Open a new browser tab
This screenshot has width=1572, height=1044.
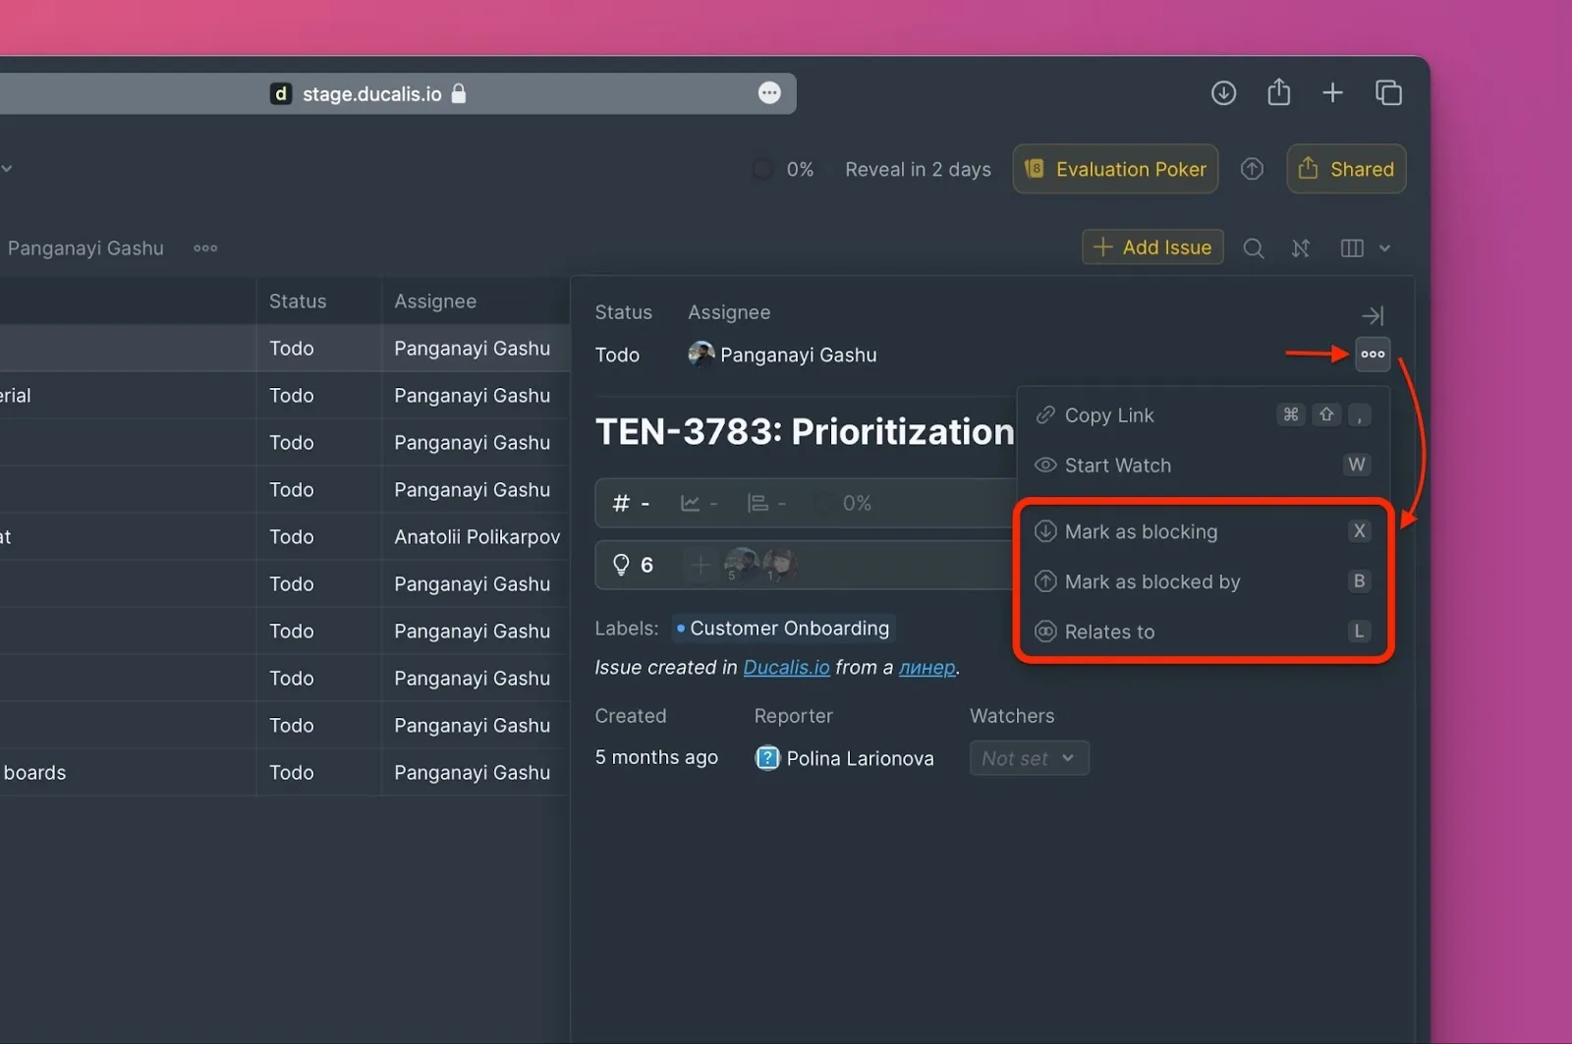tap(1332, 93)
